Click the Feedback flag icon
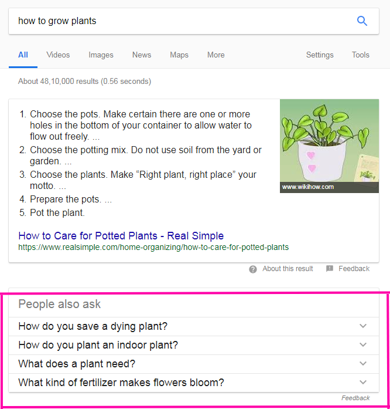 coord(330,268)
